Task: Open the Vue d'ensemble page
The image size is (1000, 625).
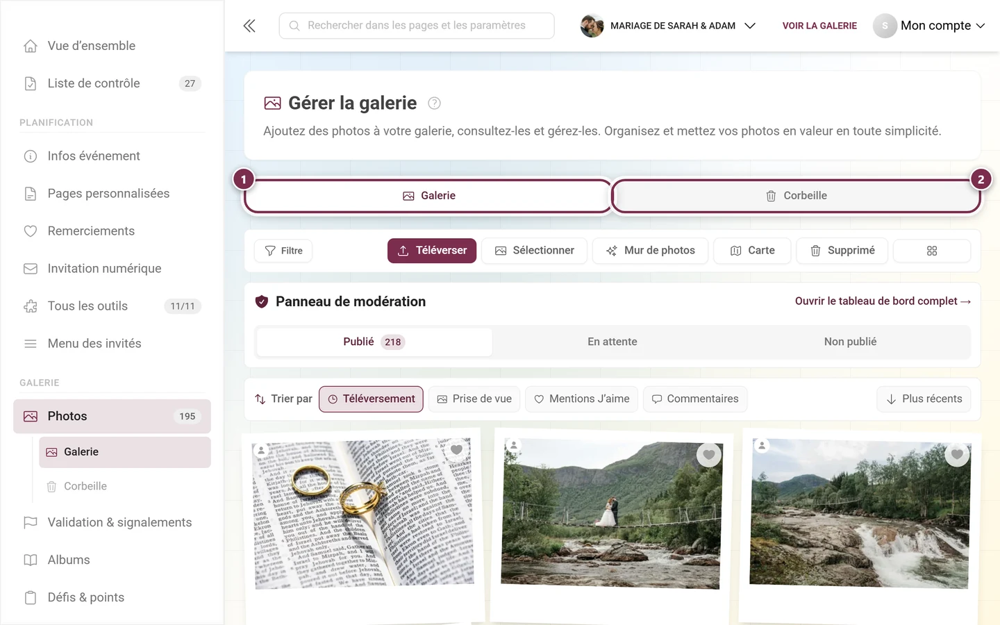Action: pyautogui.click(x=112, y=46)
